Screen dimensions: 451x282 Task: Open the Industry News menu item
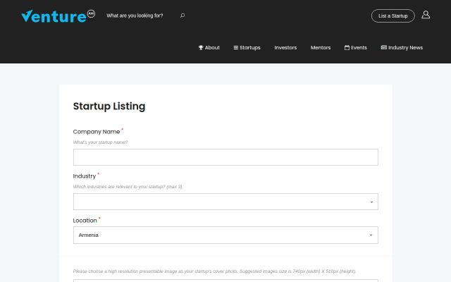coord(402,48)
